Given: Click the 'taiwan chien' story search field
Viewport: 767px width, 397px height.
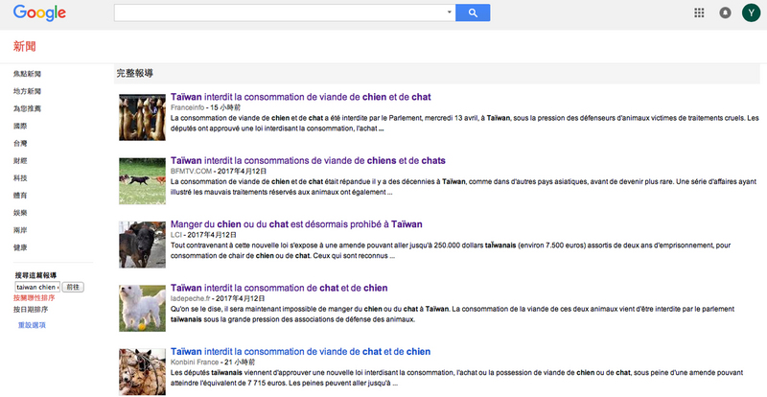Looking at the screenshot, I should (x=37, y=288).
